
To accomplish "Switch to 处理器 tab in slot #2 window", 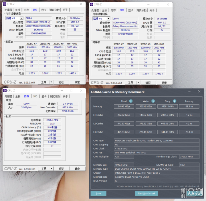I will (95, 10).
